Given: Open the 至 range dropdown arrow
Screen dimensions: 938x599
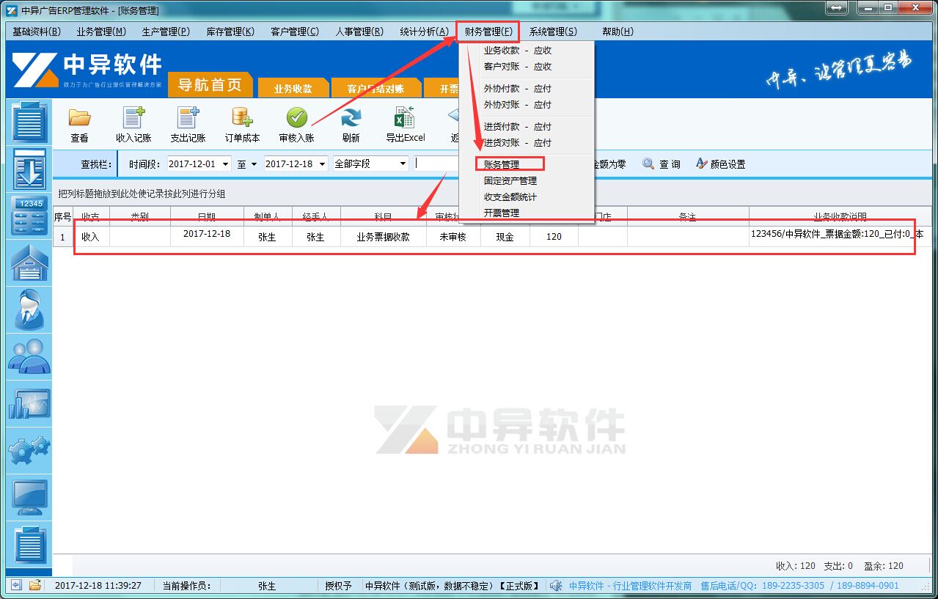Looking at the screenshot, I should [x=254, y=164].
